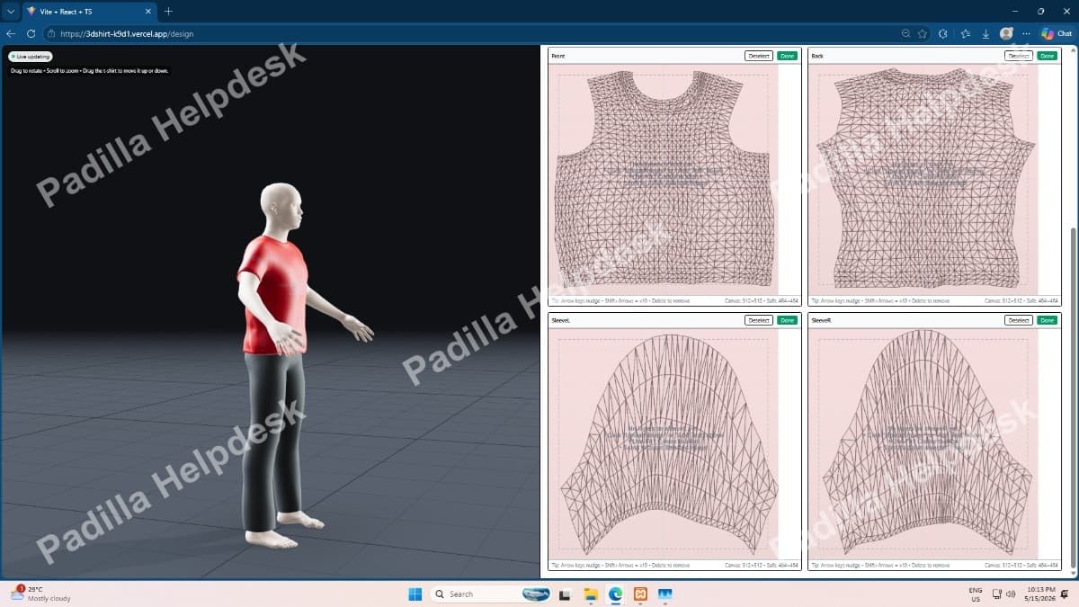The image size is (1079, 607).
Task: Click the SleeveR pattern mesh canvas
Action: pos(923,443)
